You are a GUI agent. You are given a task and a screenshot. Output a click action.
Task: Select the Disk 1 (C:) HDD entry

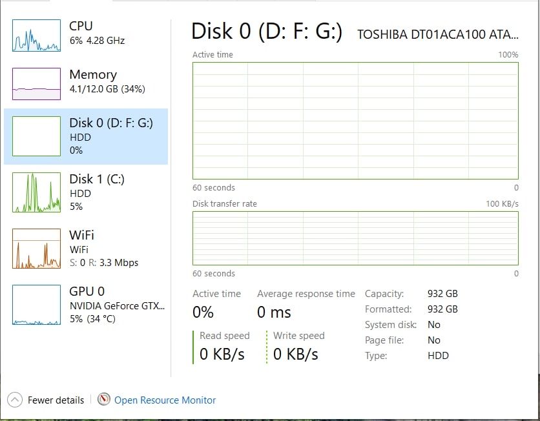[97, 192]
